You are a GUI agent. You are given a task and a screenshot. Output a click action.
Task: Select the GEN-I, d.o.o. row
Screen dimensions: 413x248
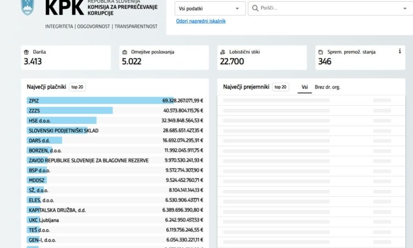tap(115, 240)
